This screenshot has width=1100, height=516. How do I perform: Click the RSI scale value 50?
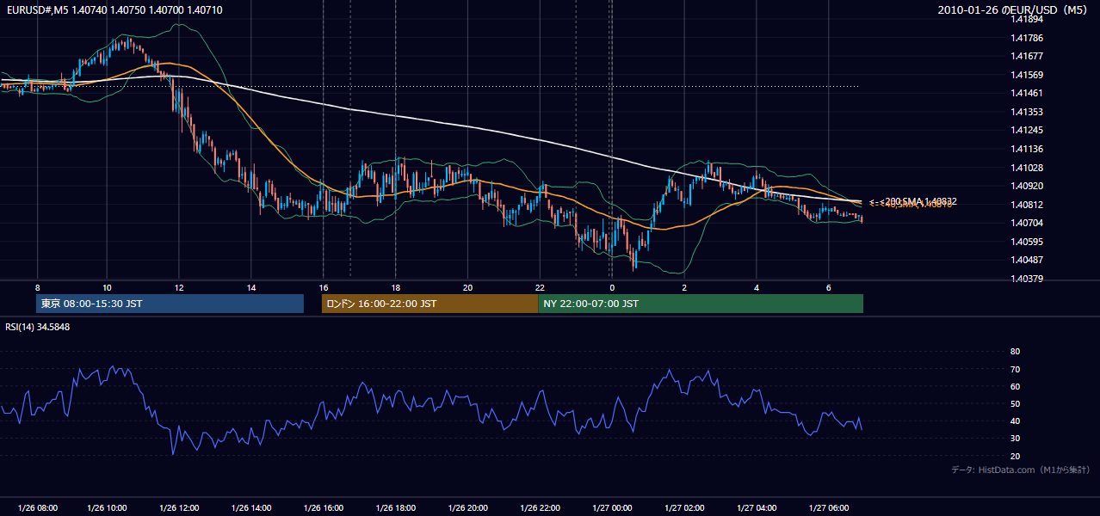click(1015, 403)
